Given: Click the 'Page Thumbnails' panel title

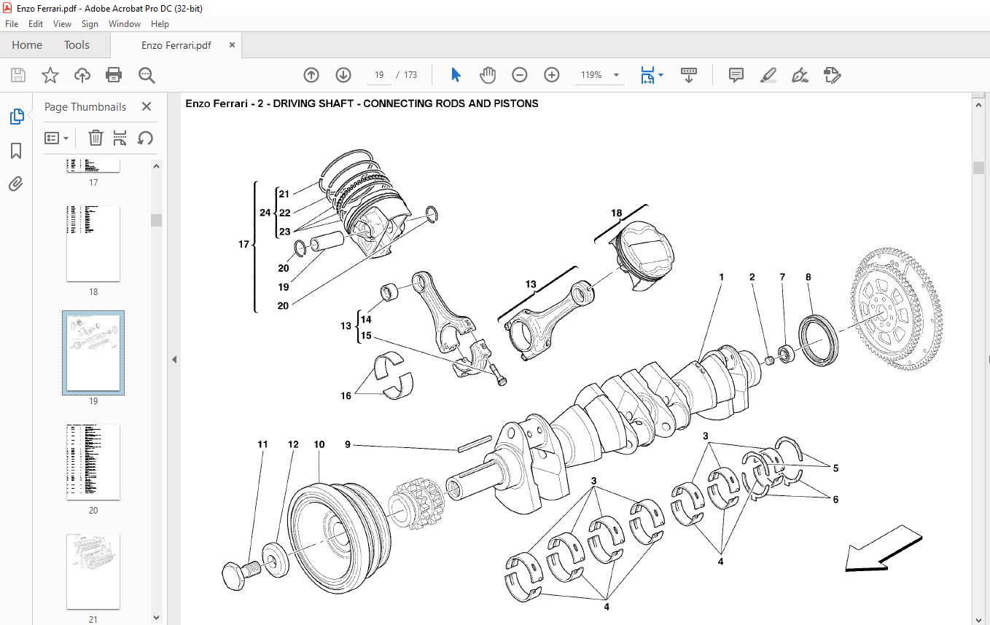Looking at the screenshot, I should point(85,106).
